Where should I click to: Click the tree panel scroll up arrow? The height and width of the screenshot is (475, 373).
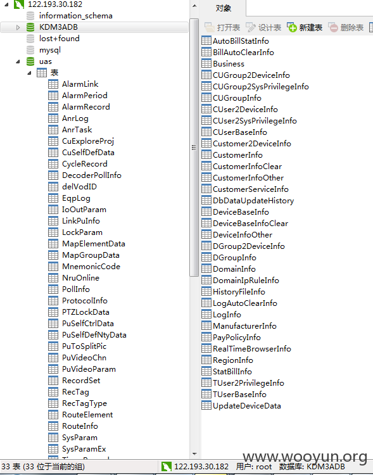point(194,6)
